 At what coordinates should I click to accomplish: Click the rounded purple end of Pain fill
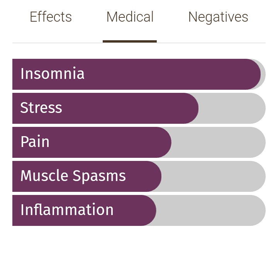click(x=164, y=142)
